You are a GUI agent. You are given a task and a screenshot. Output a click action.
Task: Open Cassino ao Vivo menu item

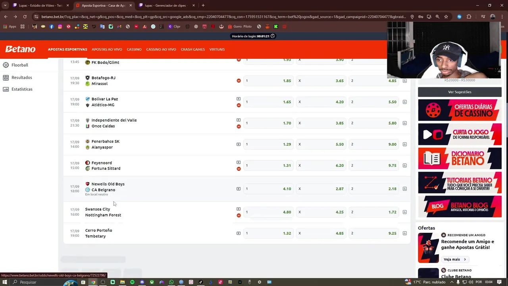pos(161,49)
